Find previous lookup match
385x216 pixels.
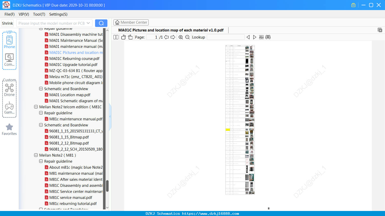pos(248,37)
